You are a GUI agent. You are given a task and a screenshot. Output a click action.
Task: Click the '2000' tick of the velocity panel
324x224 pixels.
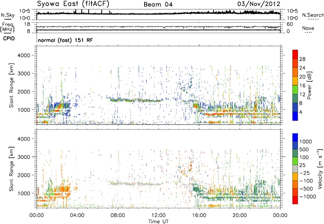point(23,175)
